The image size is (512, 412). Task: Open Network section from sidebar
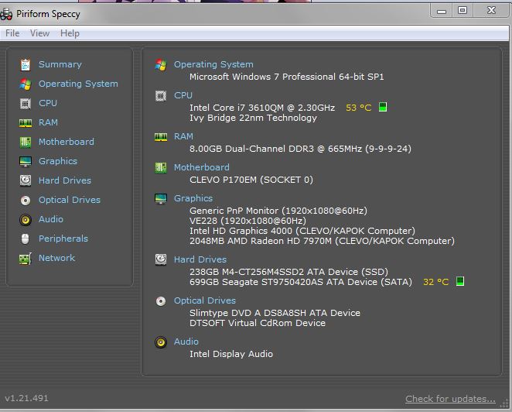tap(56, 258)
